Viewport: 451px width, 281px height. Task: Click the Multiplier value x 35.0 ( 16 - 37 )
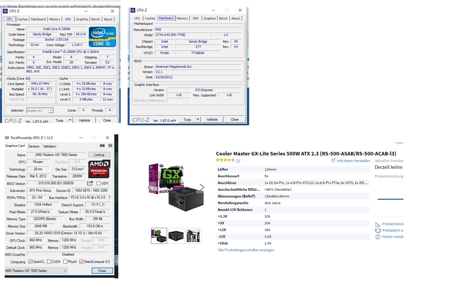[x=40, y=89]
